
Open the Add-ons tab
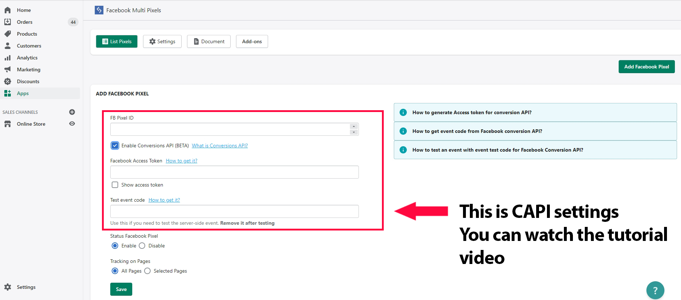coord(252,41)
